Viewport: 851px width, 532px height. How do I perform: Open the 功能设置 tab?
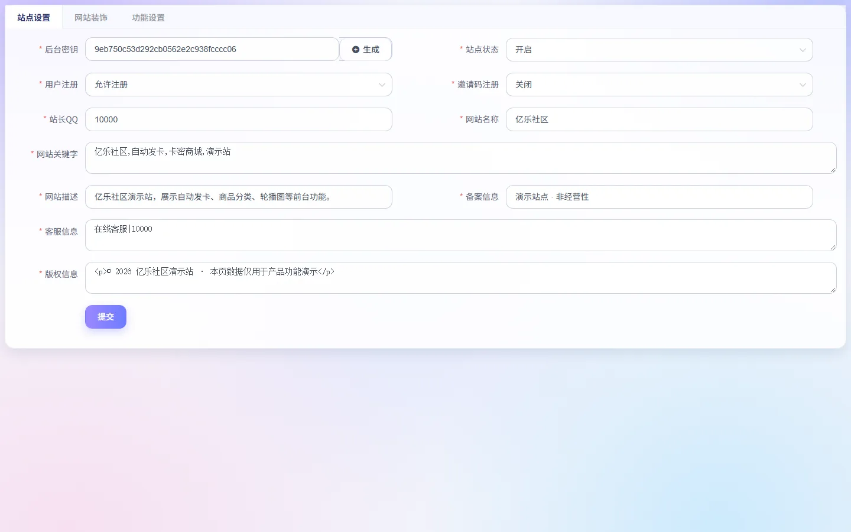148,18
